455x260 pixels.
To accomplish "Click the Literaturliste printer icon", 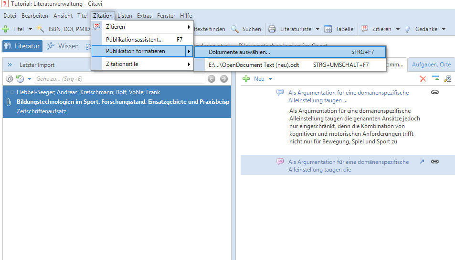I will [x=272, y=29].
